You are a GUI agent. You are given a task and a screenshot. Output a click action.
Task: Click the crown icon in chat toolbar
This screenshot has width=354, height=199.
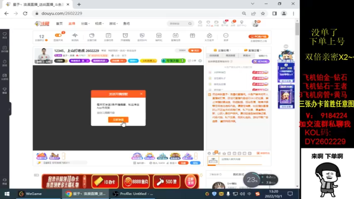coord(224,153)
